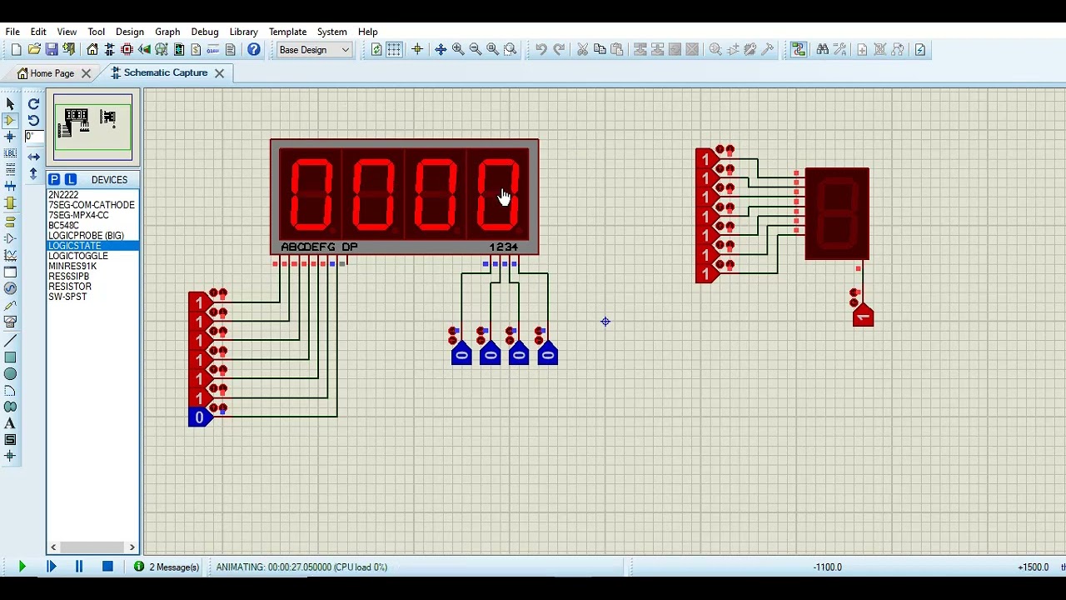This screenshot has height=600, width=1066.
Task: Paste from clipboard icon
Action: [617, 50]
